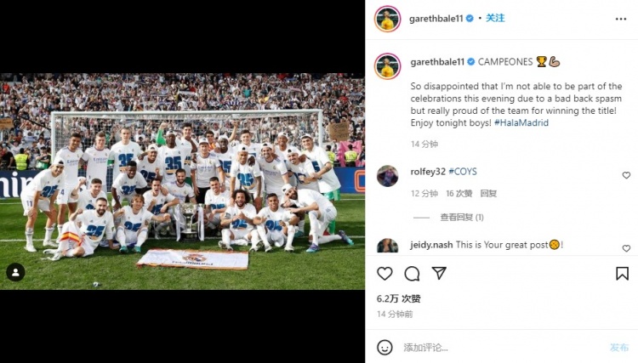Save the post with the bookmark icon
The height and width of the screenshot is (363, 638).
[622, 274]
